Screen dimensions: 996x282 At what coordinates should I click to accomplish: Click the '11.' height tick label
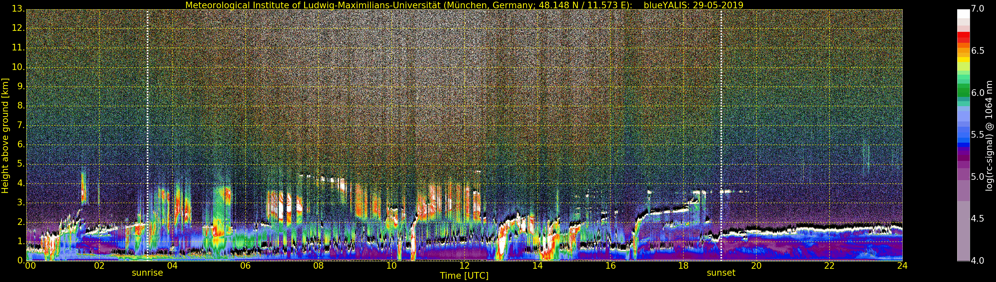point(18,47)
